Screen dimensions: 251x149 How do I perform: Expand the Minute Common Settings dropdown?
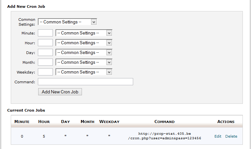pos(84,33)
